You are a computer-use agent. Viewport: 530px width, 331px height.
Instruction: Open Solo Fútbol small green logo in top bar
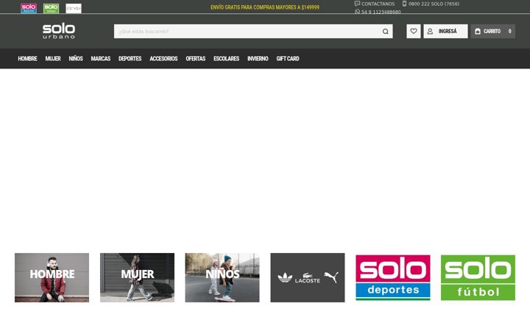(51, 8)
